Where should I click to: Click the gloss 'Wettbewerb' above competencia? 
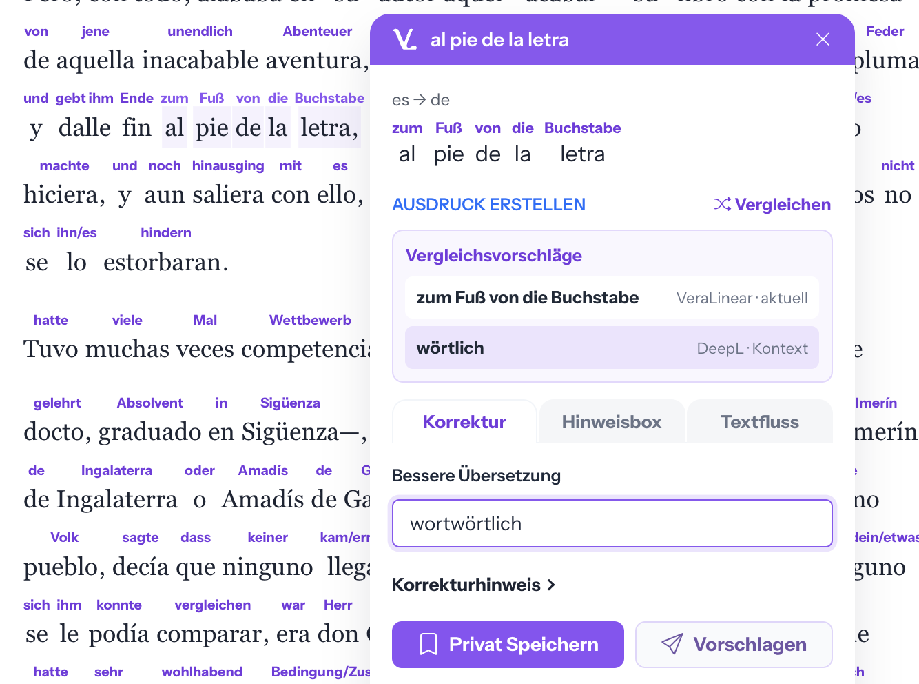[x=310, y=320]
